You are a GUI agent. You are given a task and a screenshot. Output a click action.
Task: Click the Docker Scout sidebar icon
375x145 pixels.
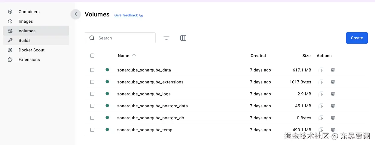tap(10, 50)
